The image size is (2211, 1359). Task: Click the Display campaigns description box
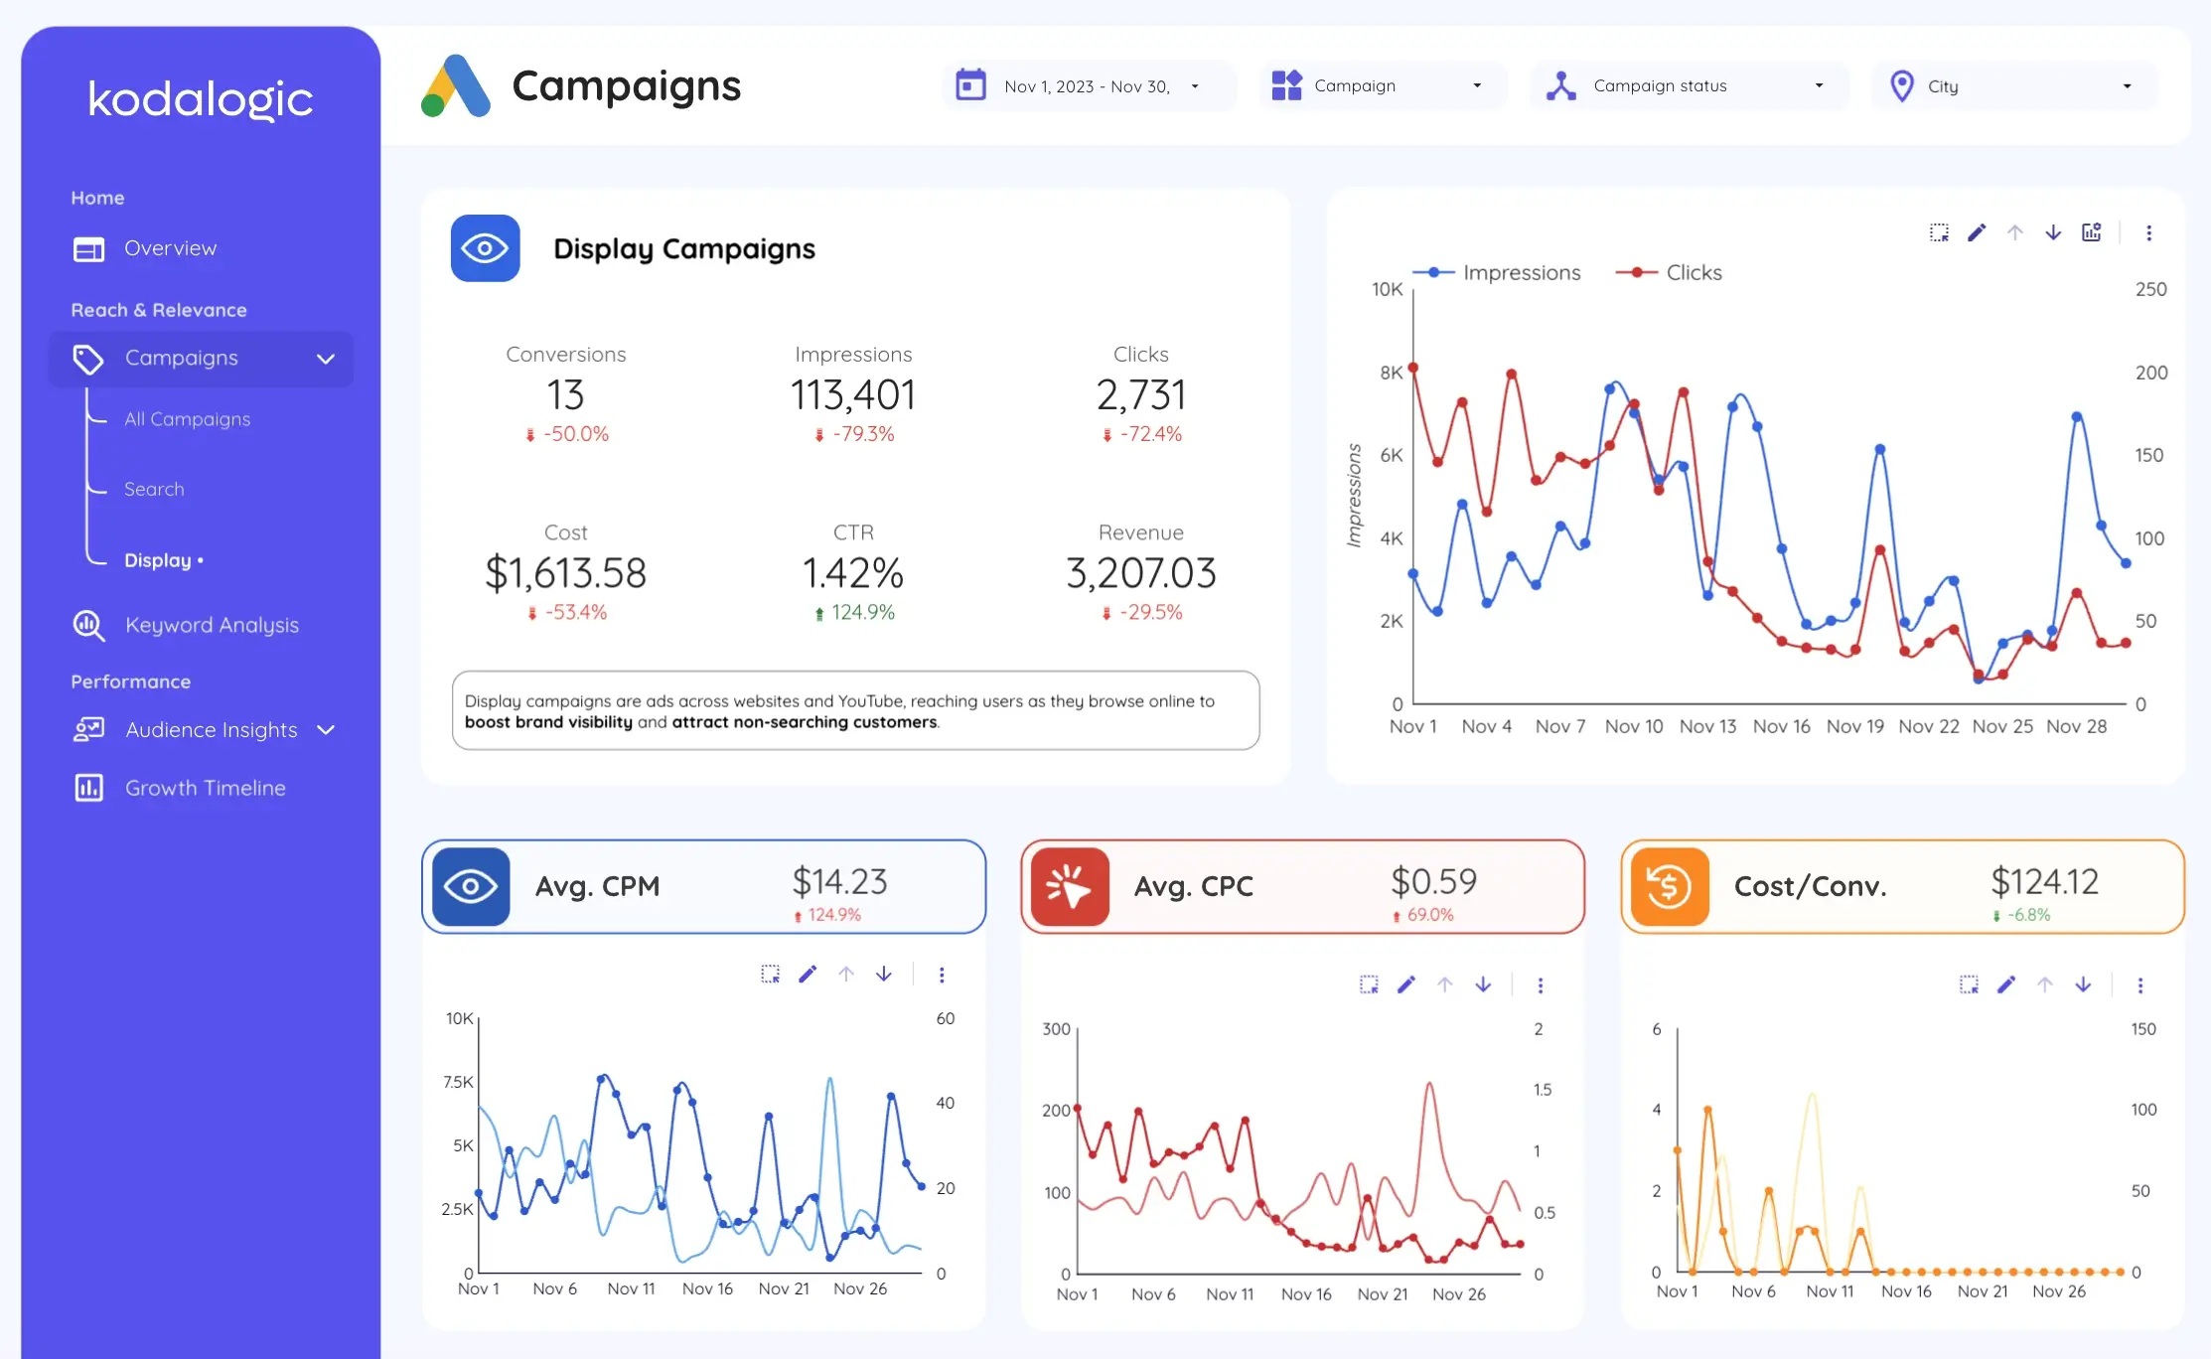click(855, 711)
